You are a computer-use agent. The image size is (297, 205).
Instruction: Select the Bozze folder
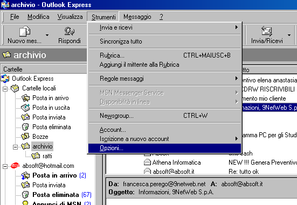(40, 137)
